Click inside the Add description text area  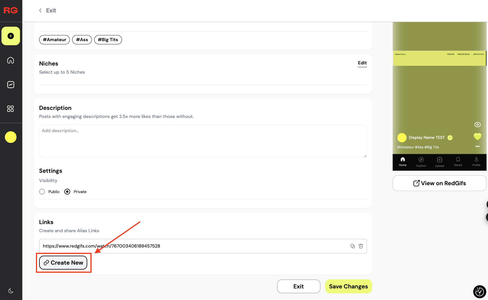click(x=203, y=141)
